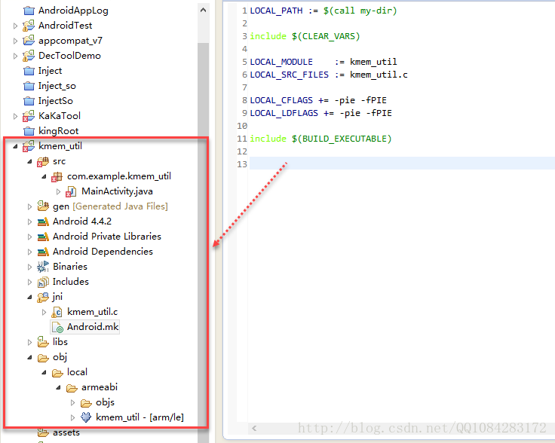Click the gen generated folder icon
Screen dimensions: 555x443
pyautogui.click(x=43, y=206)
